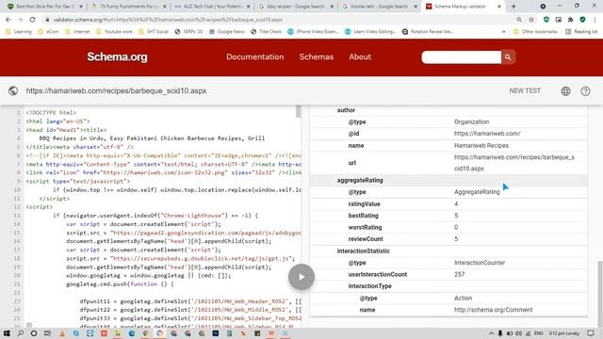Open the extensions puzzle icon
Viewport: 603px width, 339px height.
point(571,20)
